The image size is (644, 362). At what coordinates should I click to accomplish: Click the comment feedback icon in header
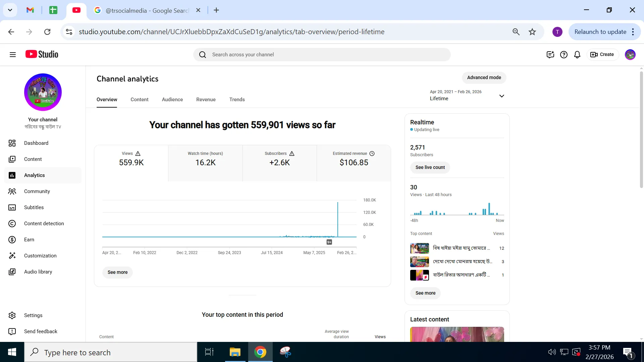(x=550, y=55)
